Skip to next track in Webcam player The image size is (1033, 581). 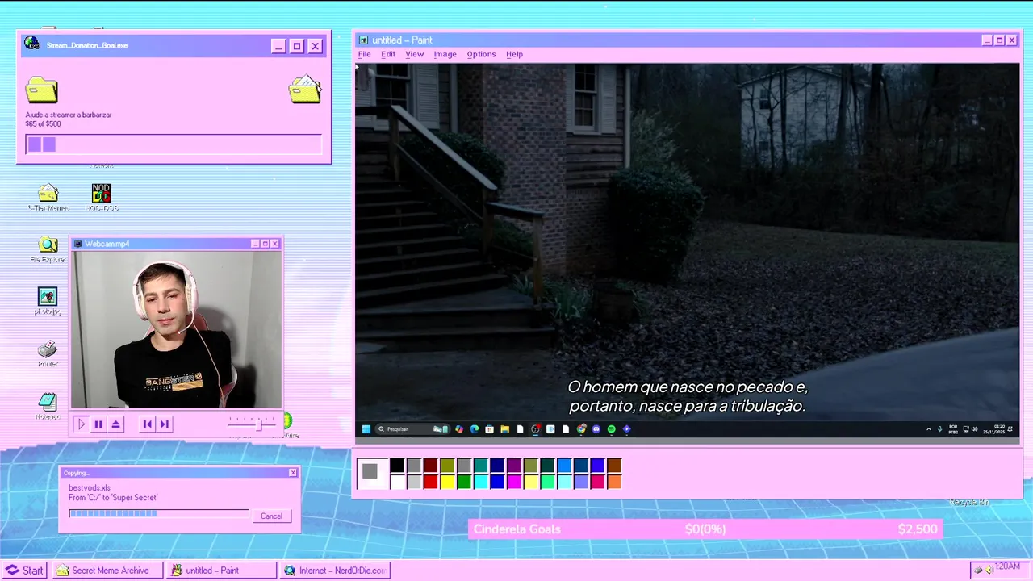tap(165, 424)
